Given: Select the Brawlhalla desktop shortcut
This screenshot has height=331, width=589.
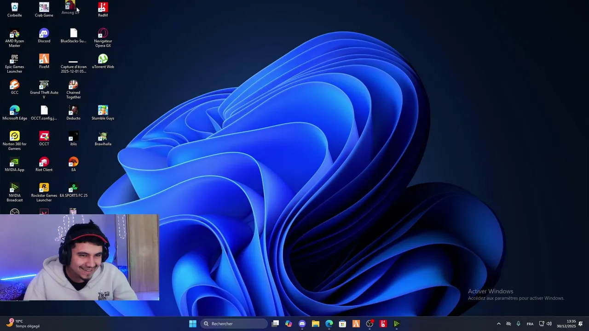Looking at the screenshot, I should [x=103, y=139].
